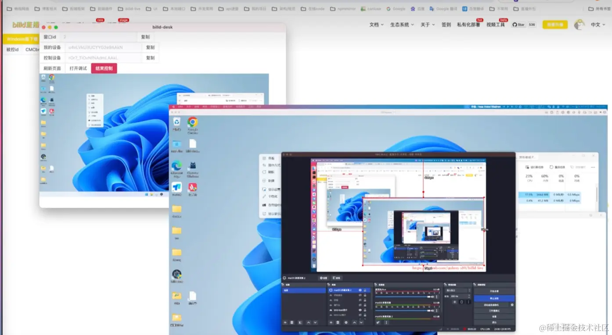Image resolution: width=612 pixels, height=335 pixels.
Task: Copy 我的设备 value with its 复制 button
Action: click(150, 47)
